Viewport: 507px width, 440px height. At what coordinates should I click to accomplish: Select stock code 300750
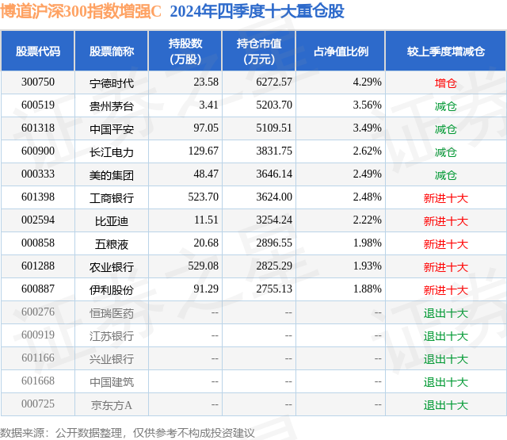[x=38, y=82]
